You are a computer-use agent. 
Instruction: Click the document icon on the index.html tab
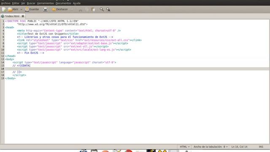pos(3,16)
